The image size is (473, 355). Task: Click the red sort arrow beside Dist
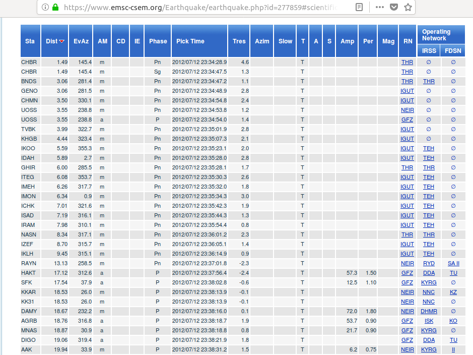(62, 41)
